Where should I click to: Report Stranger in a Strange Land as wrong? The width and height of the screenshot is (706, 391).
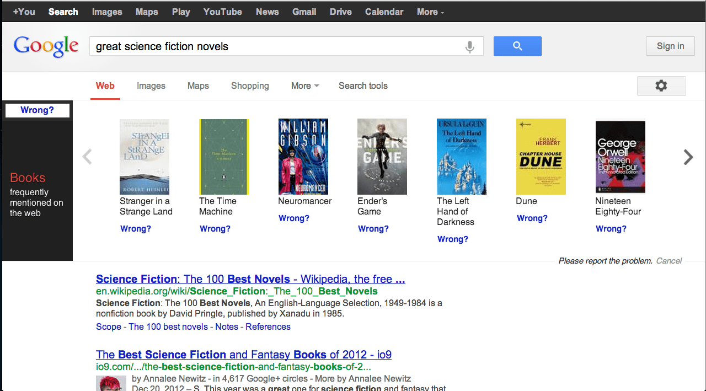pos(136,228)
